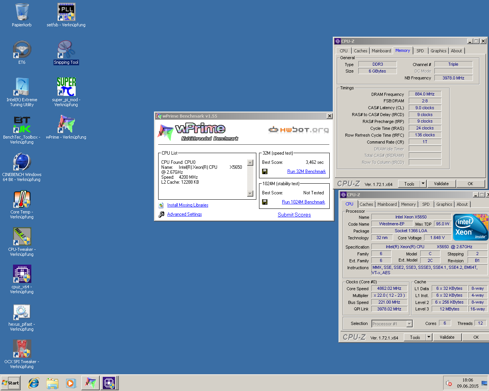Click the Internet Explorer taskbar icon
The width and height of the screenshot is (489, 391).
point(34,383)
